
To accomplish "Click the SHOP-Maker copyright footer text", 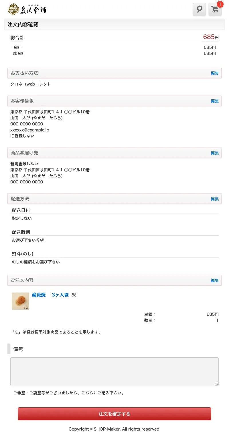I will 114,429.
